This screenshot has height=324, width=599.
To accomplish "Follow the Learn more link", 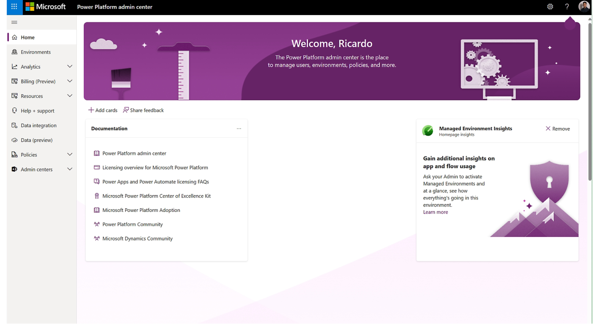I will [436, 212].
